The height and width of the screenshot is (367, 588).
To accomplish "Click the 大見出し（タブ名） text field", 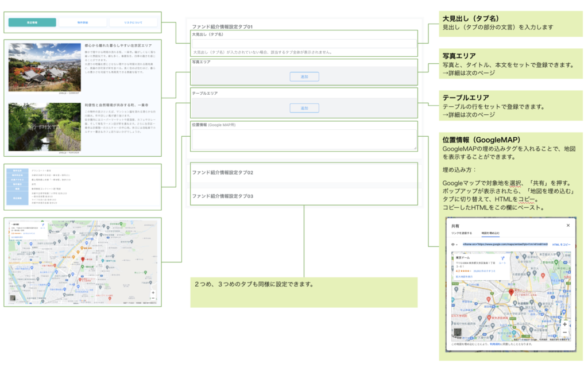I will tap(304, 44).
